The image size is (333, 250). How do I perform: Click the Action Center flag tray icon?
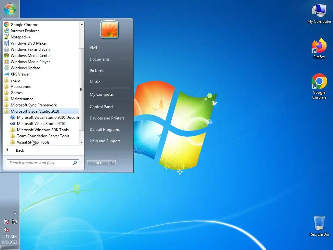pos(7,222)
